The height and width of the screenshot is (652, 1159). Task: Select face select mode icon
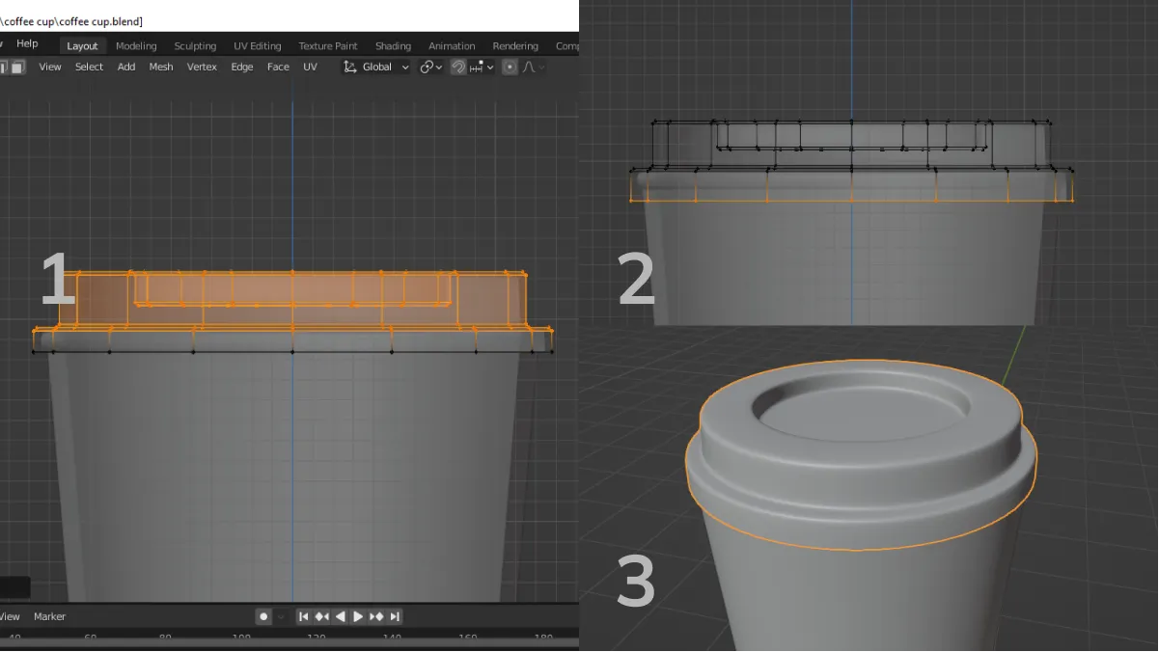point(17,68)
